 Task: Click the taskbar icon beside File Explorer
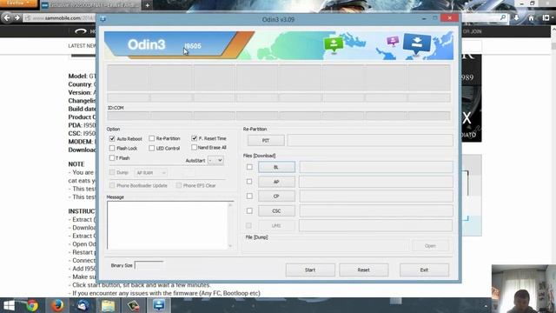coord(134,305)
